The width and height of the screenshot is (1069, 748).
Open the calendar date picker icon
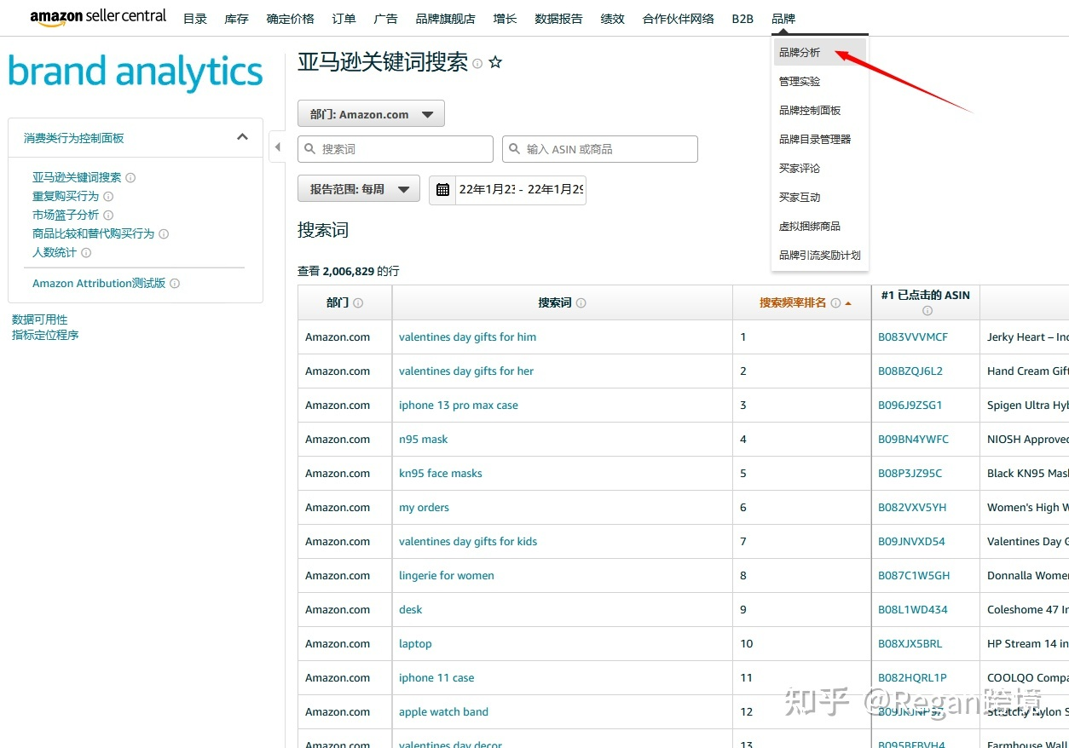(442, 189)
